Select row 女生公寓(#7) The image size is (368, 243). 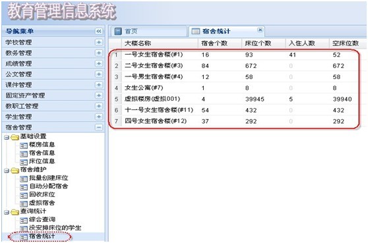(237, 88)
